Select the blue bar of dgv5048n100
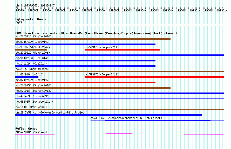231x149 pixels. 85,61
